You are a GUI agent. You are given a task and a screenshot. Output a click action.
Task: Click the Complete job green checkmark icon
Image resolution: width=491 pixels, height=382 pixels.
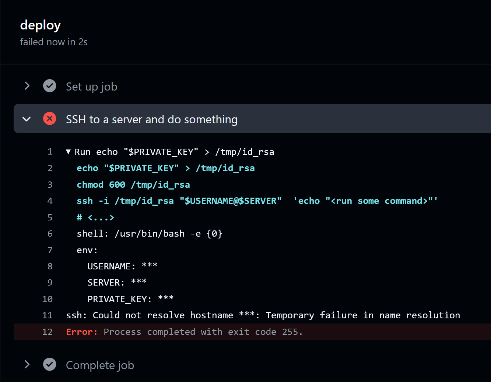point(50,364)
